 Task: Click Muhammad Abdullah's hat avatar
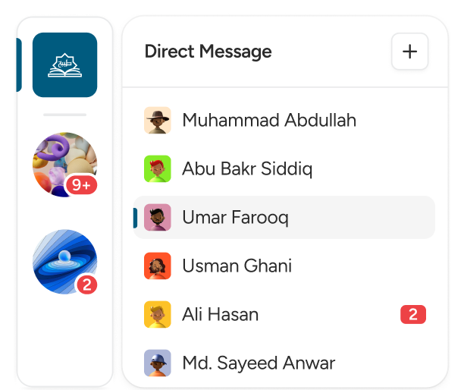(158, 120)
